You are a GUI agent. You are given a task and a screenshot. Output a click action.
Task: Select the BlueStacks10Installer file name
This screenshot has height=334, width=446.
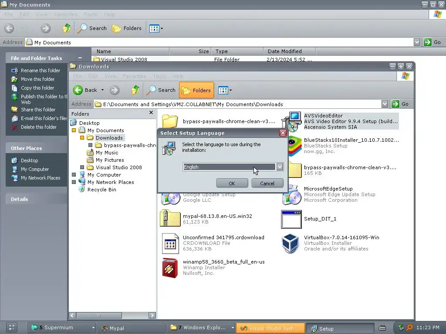click(x=351, y=140)
